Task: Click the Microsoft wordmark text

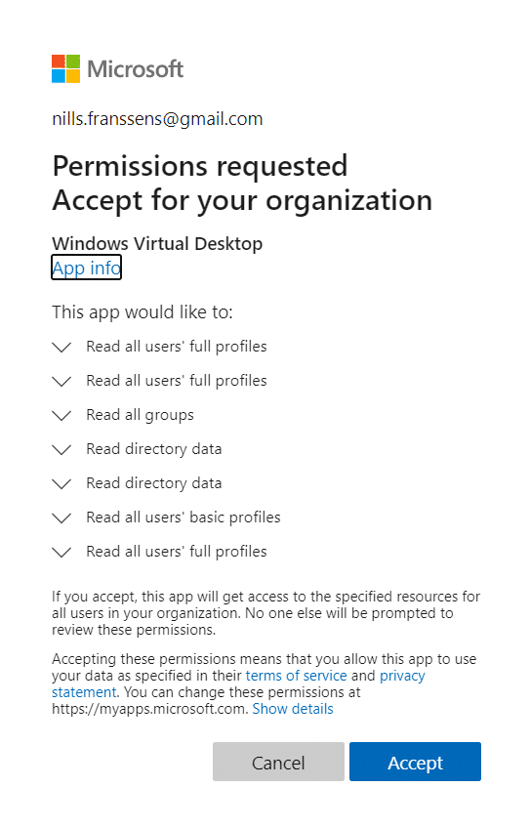Action: pos(135,68)
